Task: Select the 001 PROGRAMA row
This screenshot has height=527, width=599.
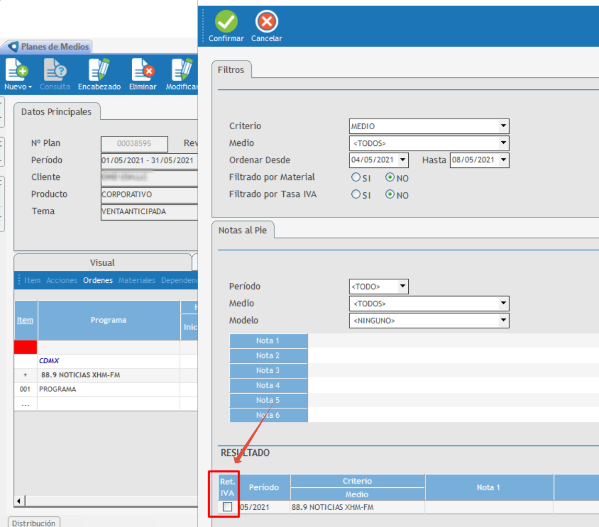Action: click(x=106, y=389)
